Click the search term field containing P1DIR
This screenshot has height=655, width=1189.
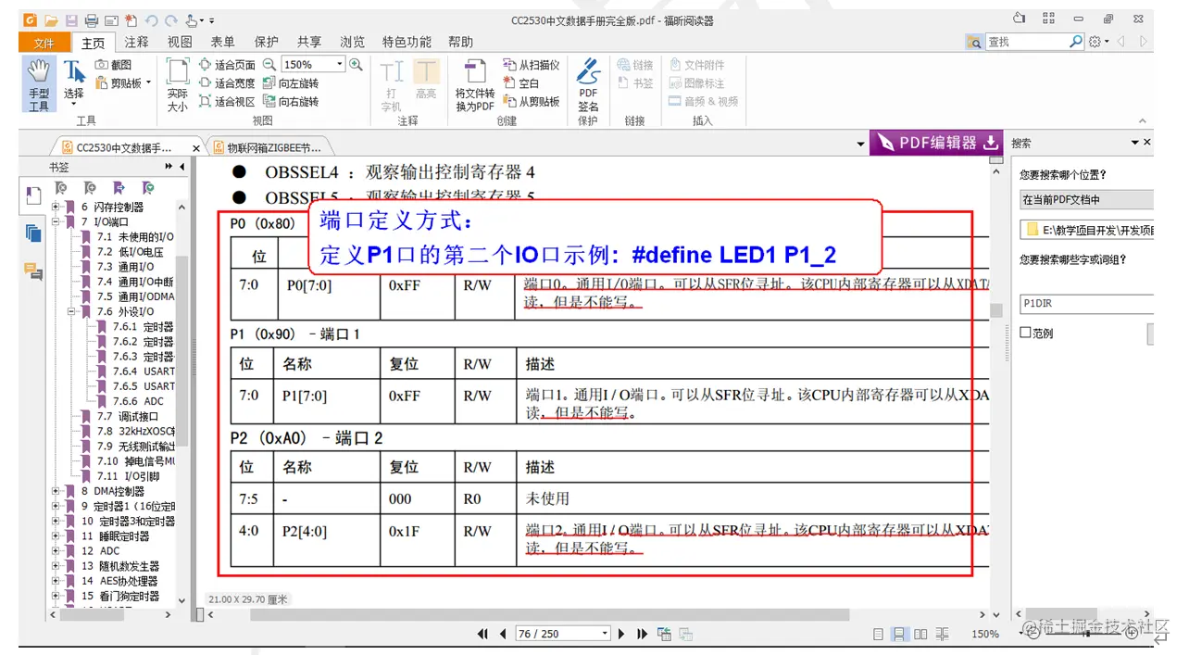point(1086,304)
